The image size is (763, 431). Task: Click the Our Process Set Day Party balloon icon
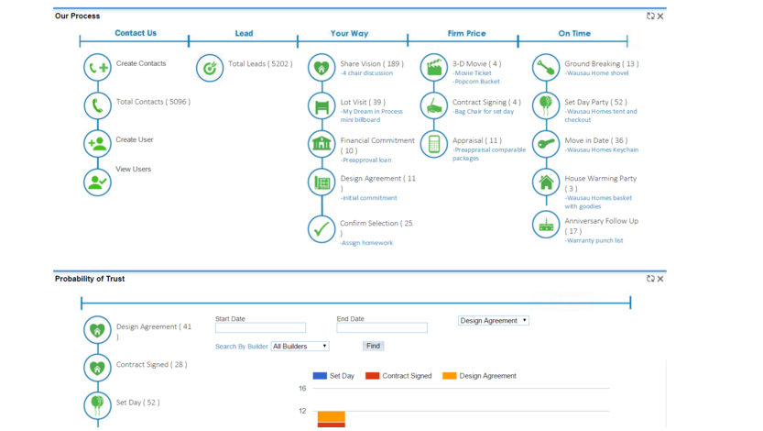(546, 105)
